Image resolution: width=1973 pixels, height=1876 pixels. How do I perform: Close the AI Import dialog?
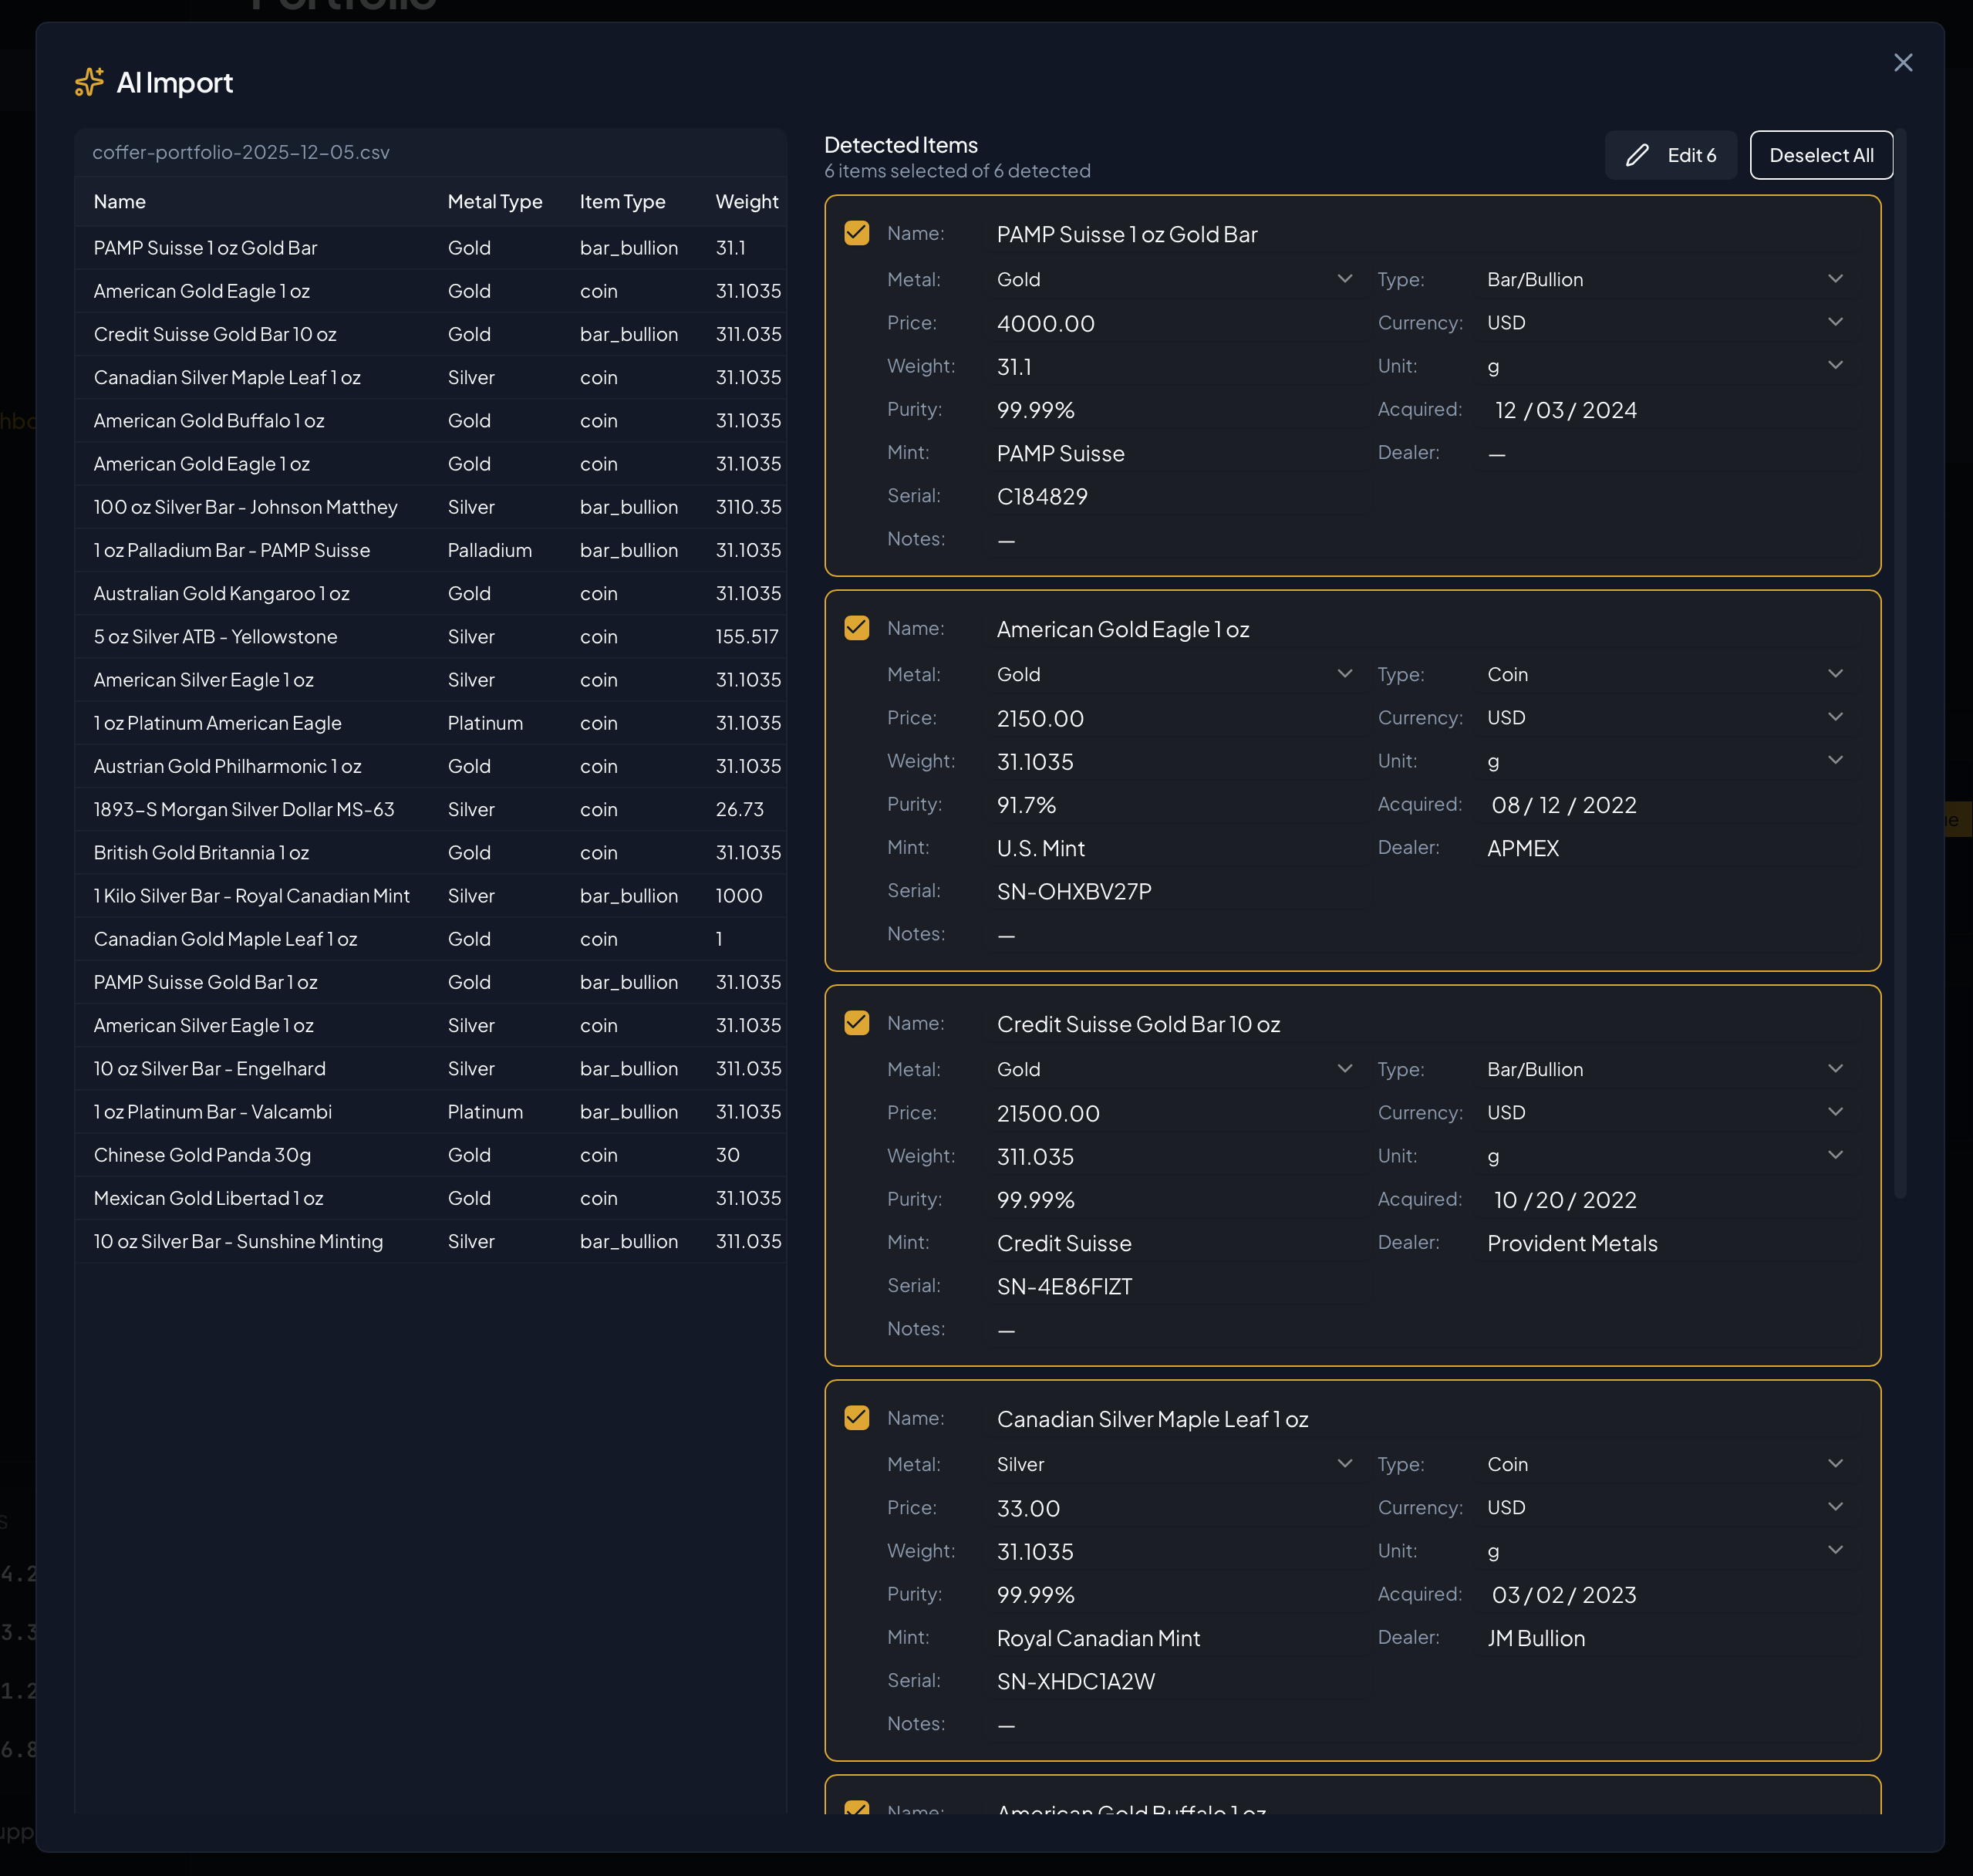pyautogui.click(x=1903, y=62)
